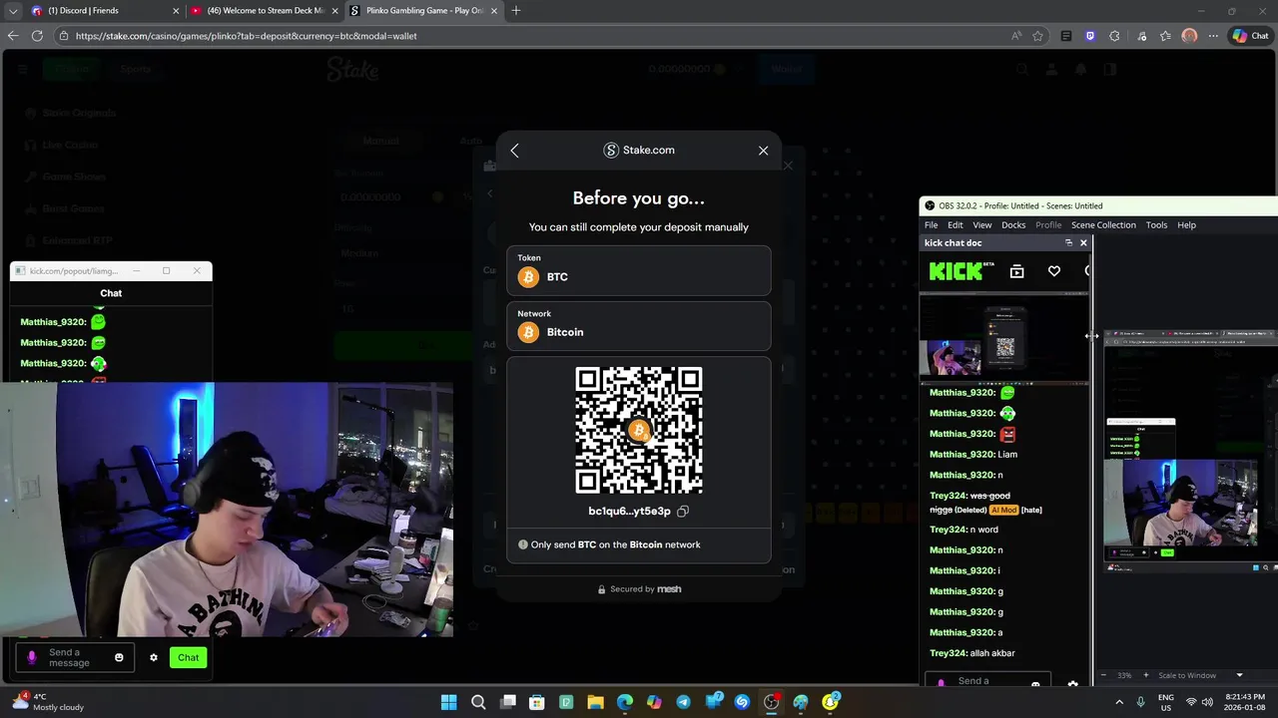Open chat settings gear in Kick popout
This screenshot has height=718, width=1278.
154,657
